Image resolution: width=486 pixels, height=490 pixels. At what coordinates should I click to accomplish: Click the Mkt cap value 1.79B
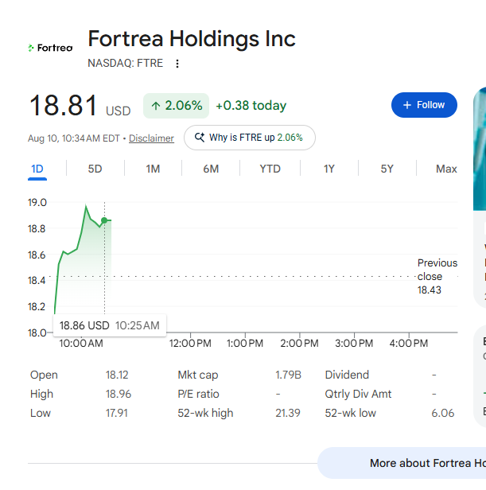point(288,375)
